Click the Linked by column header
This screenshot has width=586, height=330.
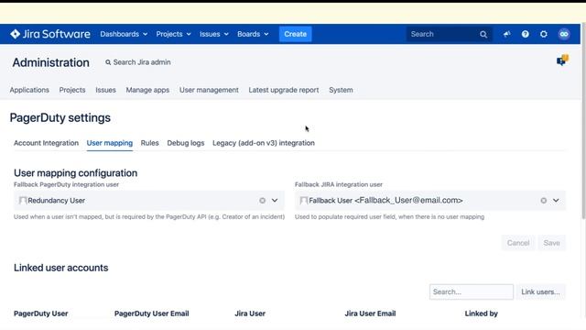[482, 313]
